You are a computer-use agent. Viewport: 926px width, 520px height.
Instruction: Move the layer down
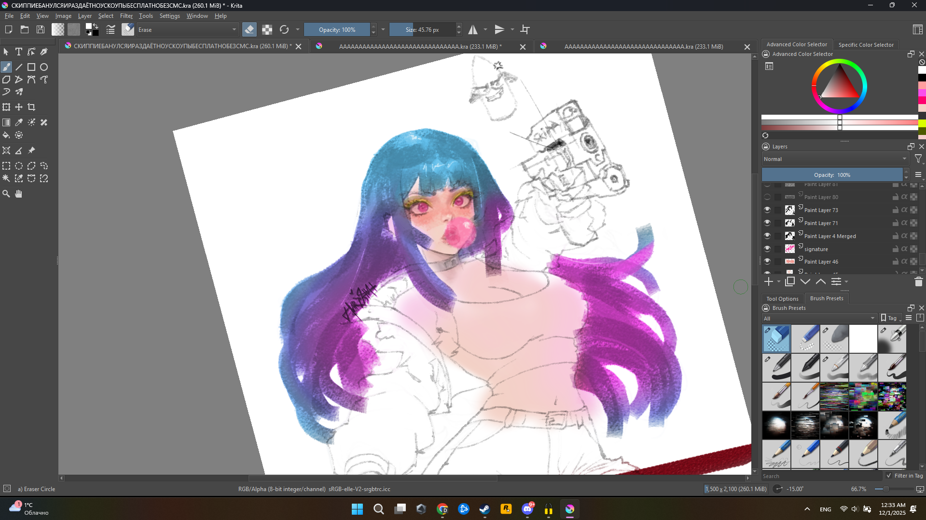805,281
